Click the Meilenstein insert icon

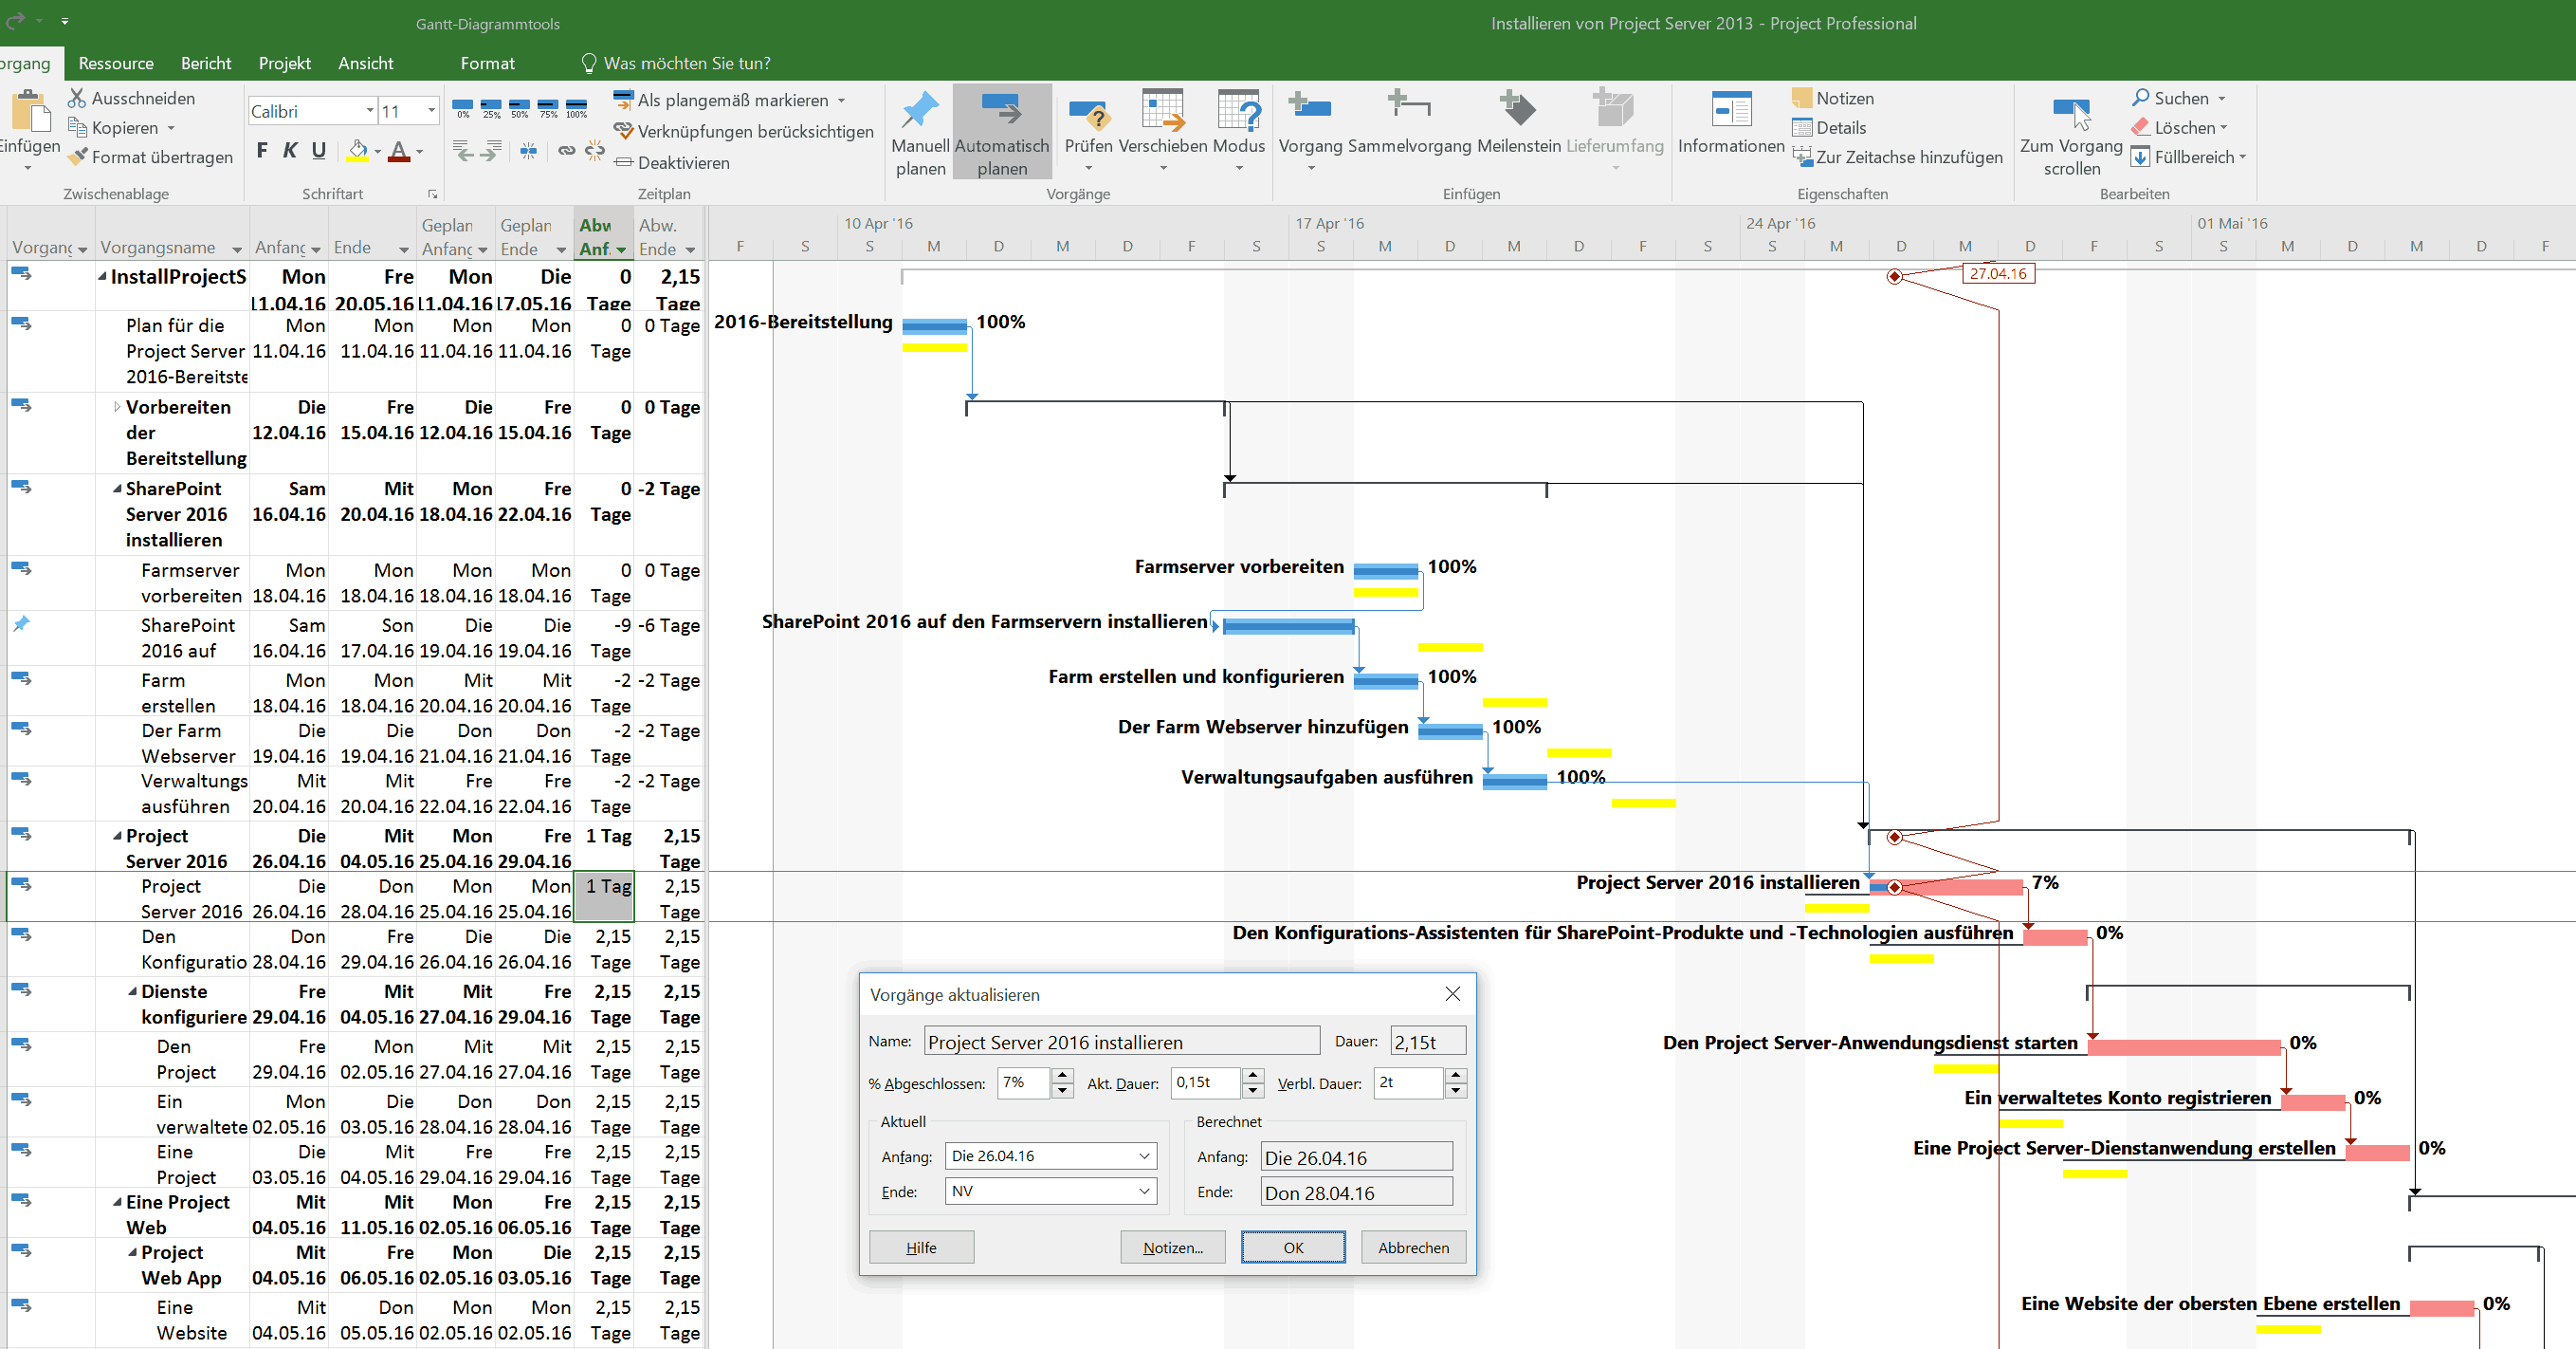click(x=1518, y=108)
